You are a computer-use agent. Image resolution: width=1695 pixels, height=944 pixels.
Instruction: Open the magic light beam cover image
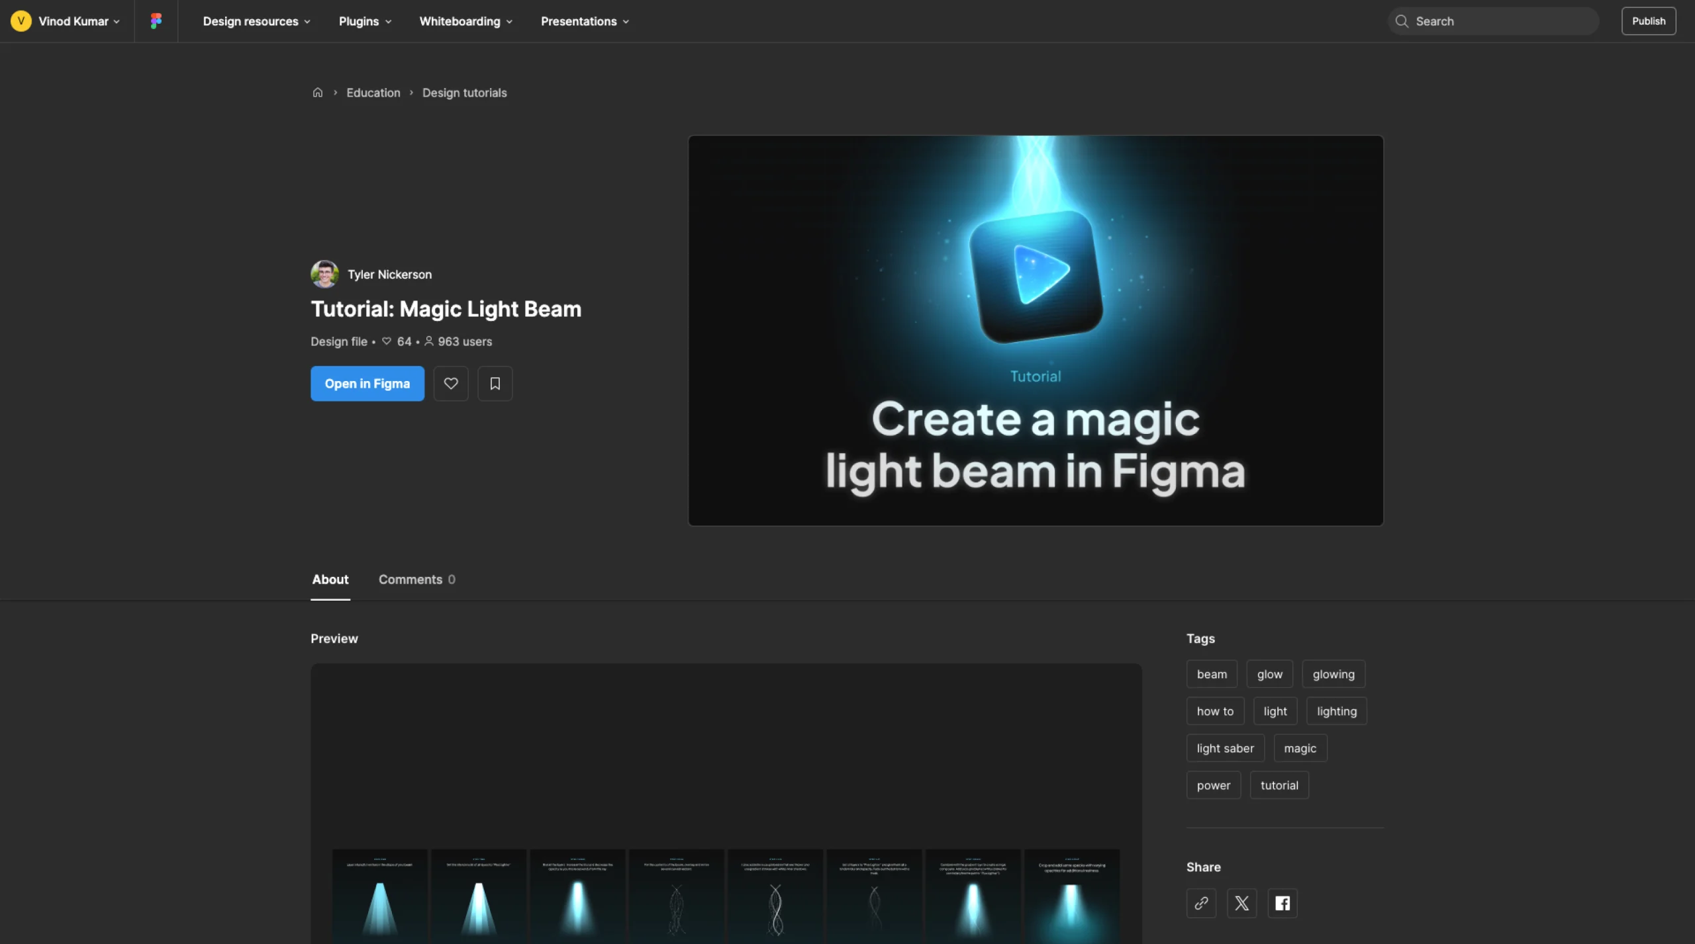1036,331
